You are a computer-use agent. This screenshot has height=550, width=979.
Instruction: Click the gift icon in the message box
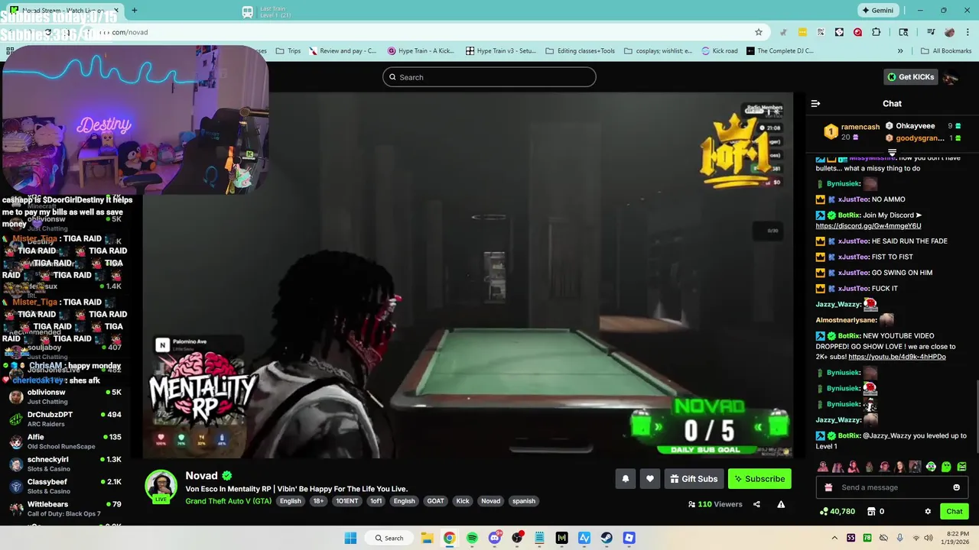click(x=828, y=487)
